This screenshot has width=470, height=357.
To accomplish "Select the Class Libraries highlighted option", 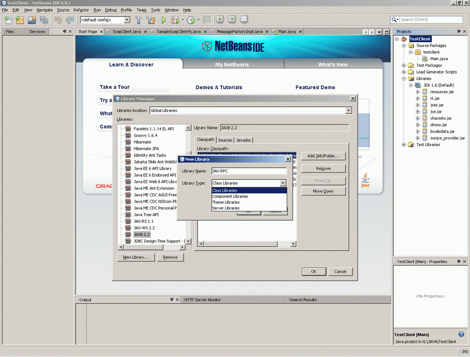I will (249, 191).
